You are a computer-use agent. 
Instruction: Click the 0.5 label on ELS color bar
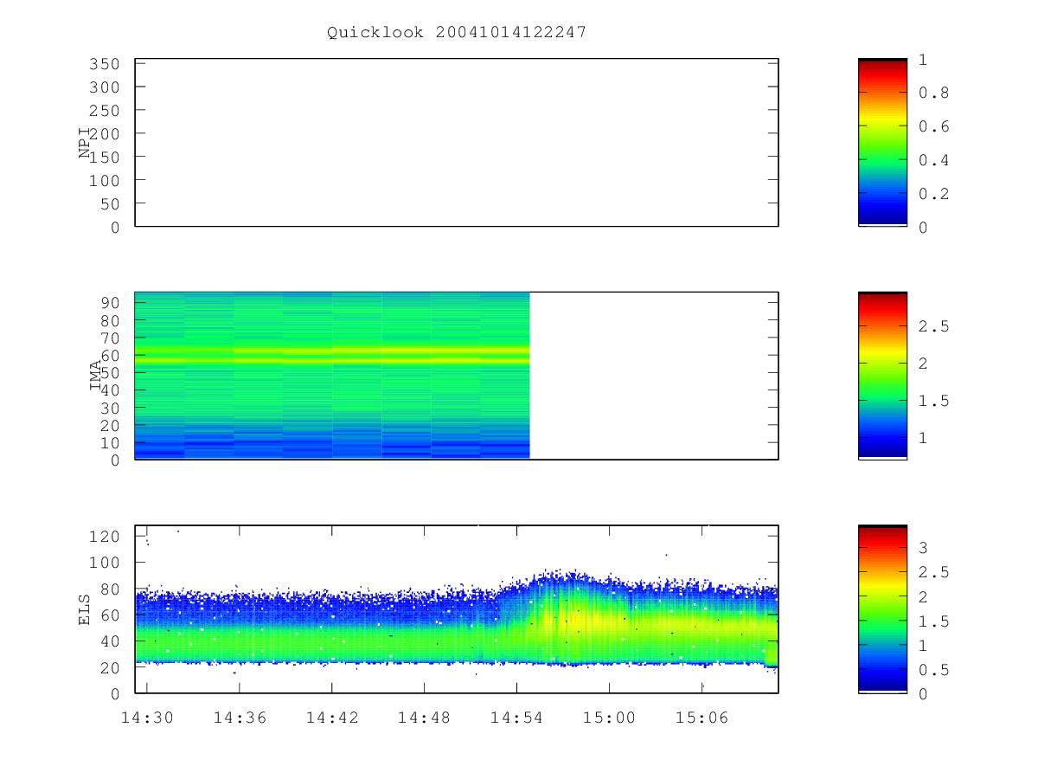pyautogui.click(x=932, y=670)
